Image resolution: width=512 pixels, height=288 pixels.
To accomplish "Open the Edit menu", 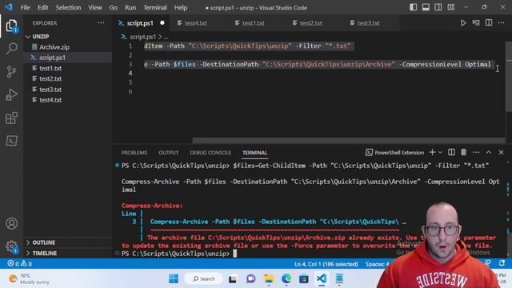I will point(42,7).
